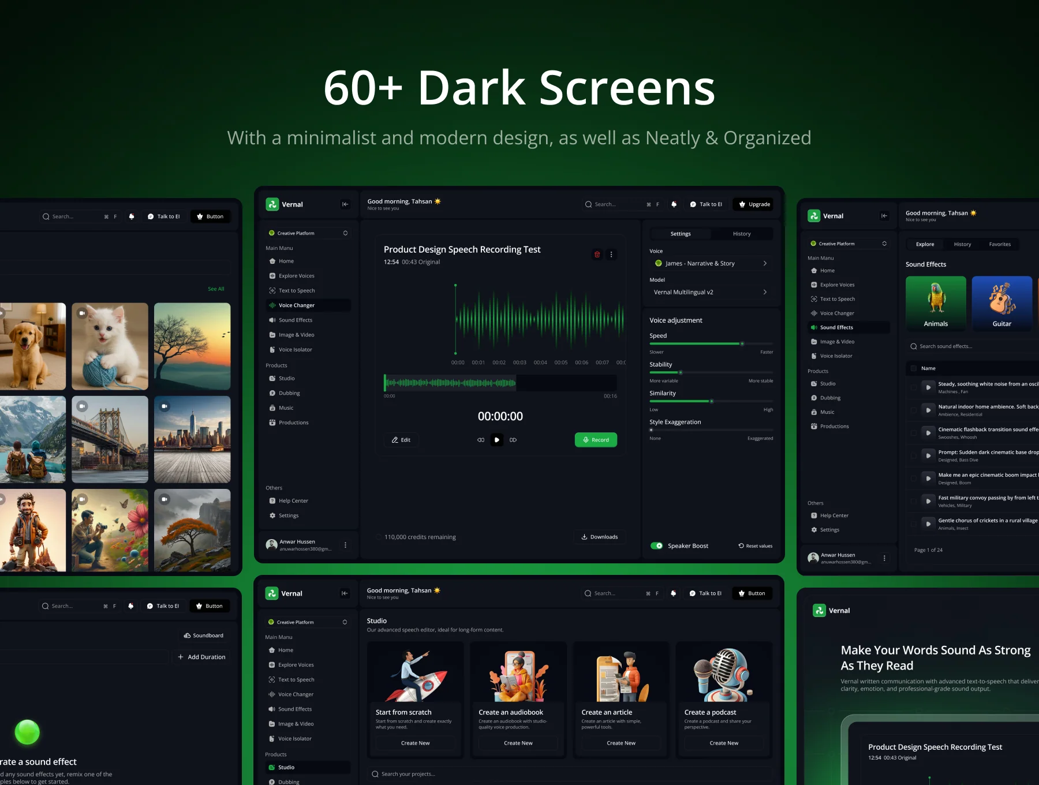1039x785 pixels.
Task: Expand Creative Platform selector in Sound Effects window
Action: (849, 244)
